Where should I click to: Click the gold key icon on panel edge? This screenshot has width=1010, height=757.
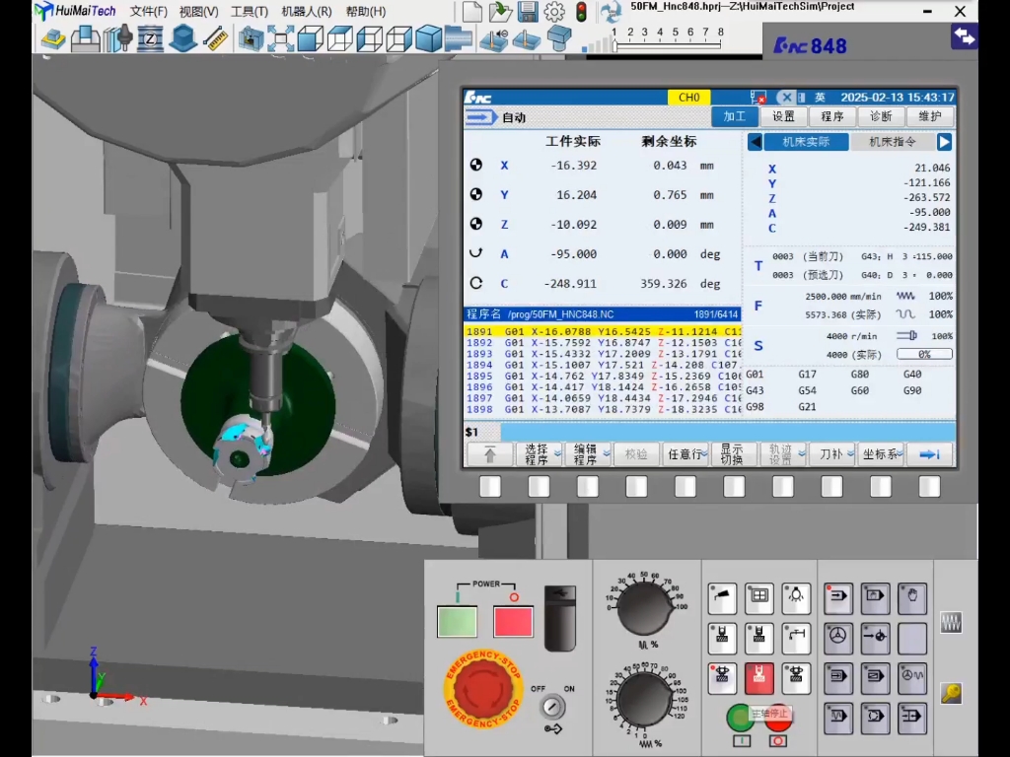point(951,693)
